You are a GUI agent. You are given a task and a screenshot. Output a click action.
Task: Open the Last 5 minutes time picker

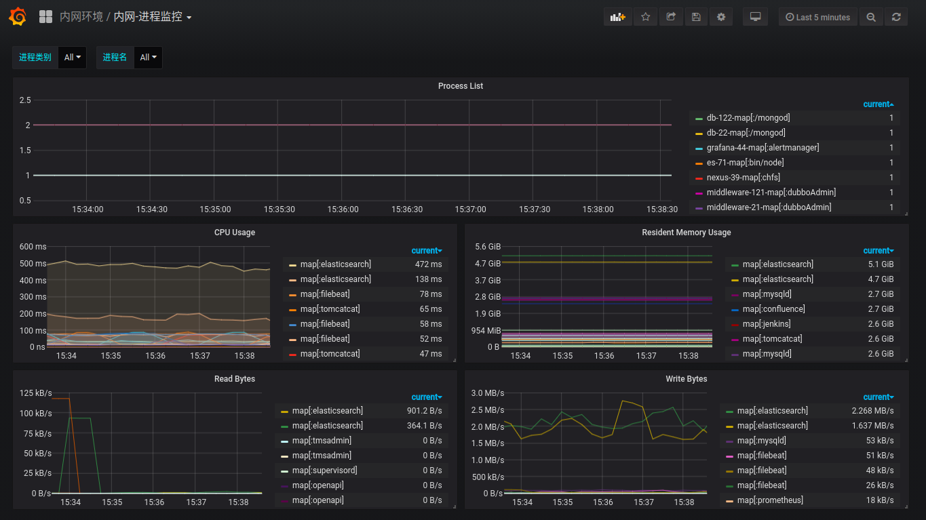click(817, 17)
